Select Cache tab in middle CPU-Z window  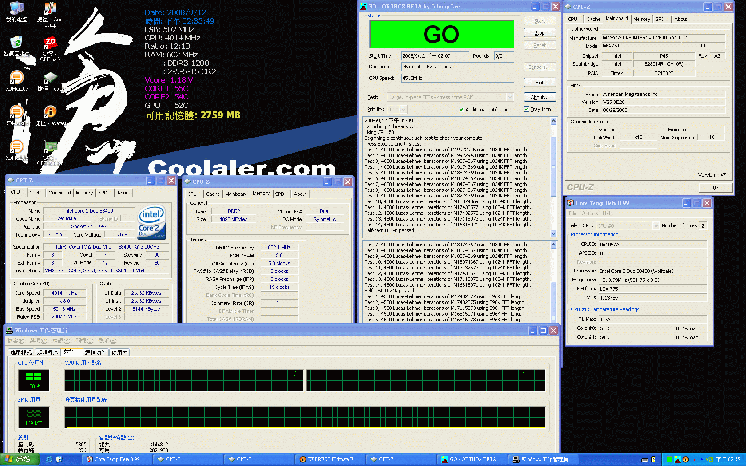pyautogui.click(x=213, y=194)
